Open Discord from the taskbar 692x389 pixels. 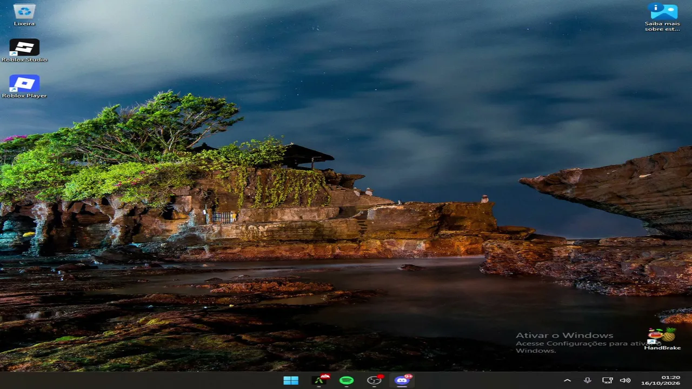[x=402, y=380]
